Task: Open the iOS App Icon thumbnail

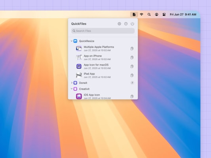Action: coord(79,96)
